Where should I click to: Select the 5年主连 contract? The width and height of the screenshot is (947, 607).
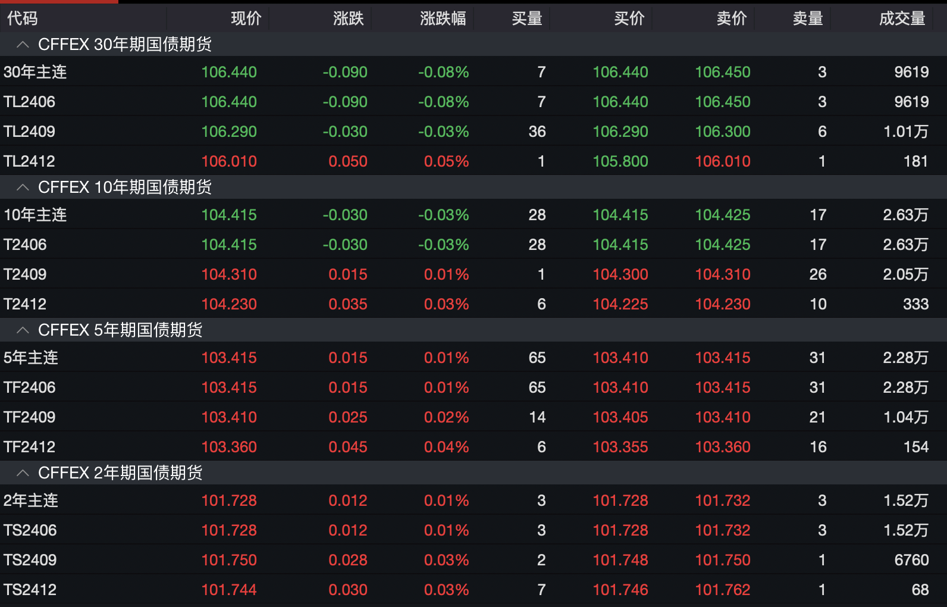(31, 358)
